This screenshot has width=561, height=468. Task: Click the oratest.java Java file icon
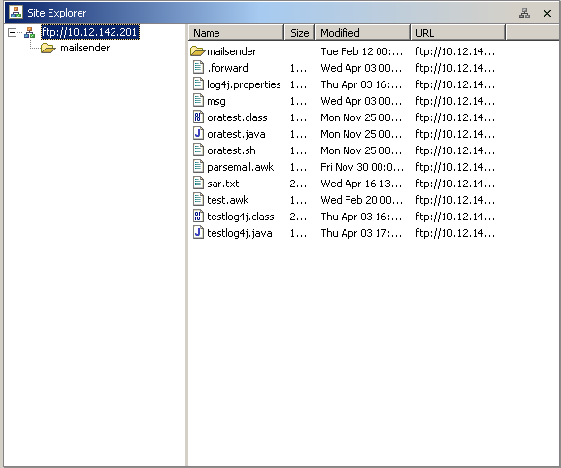click(x=198, y=133)
